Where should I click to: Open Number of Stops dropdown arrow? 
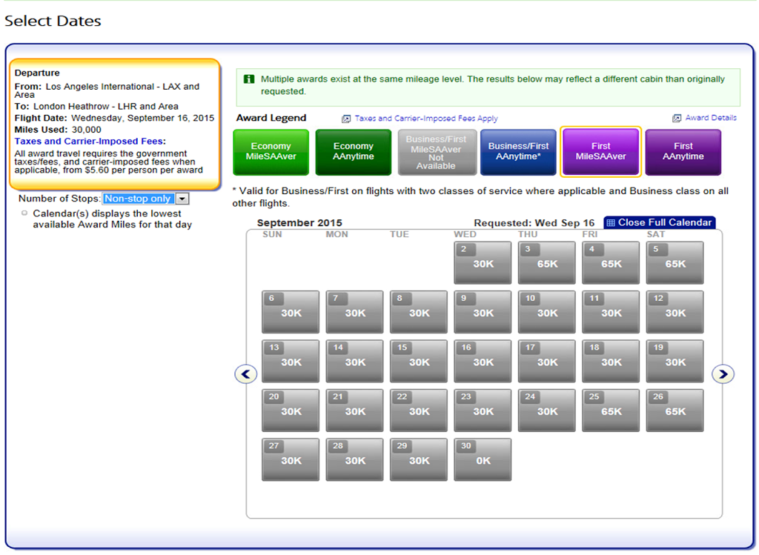pyautogui.click(x=182, y=199)
